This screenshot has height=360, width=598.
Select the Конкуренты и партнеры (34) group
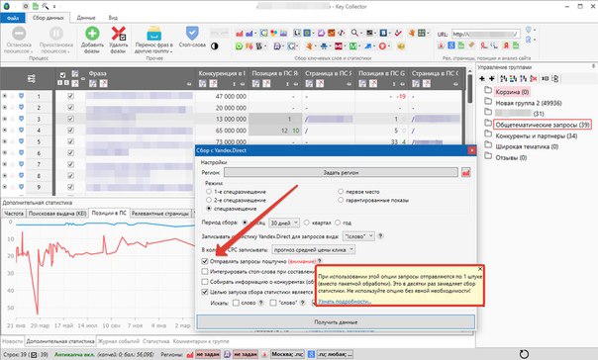[x=537, y=135]
